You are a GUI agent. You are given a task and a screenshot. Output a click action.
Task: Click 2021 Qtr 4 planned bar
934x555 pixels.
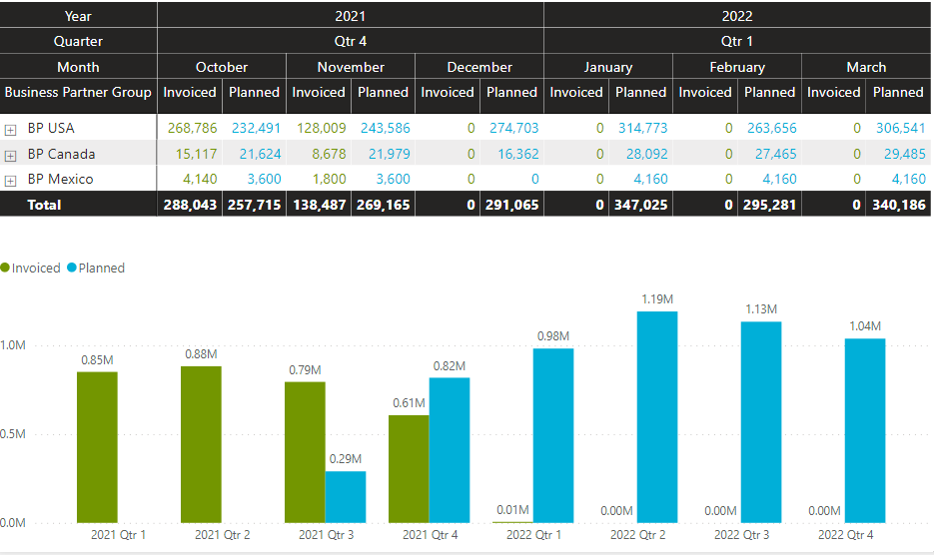click(x=450, y=450)
